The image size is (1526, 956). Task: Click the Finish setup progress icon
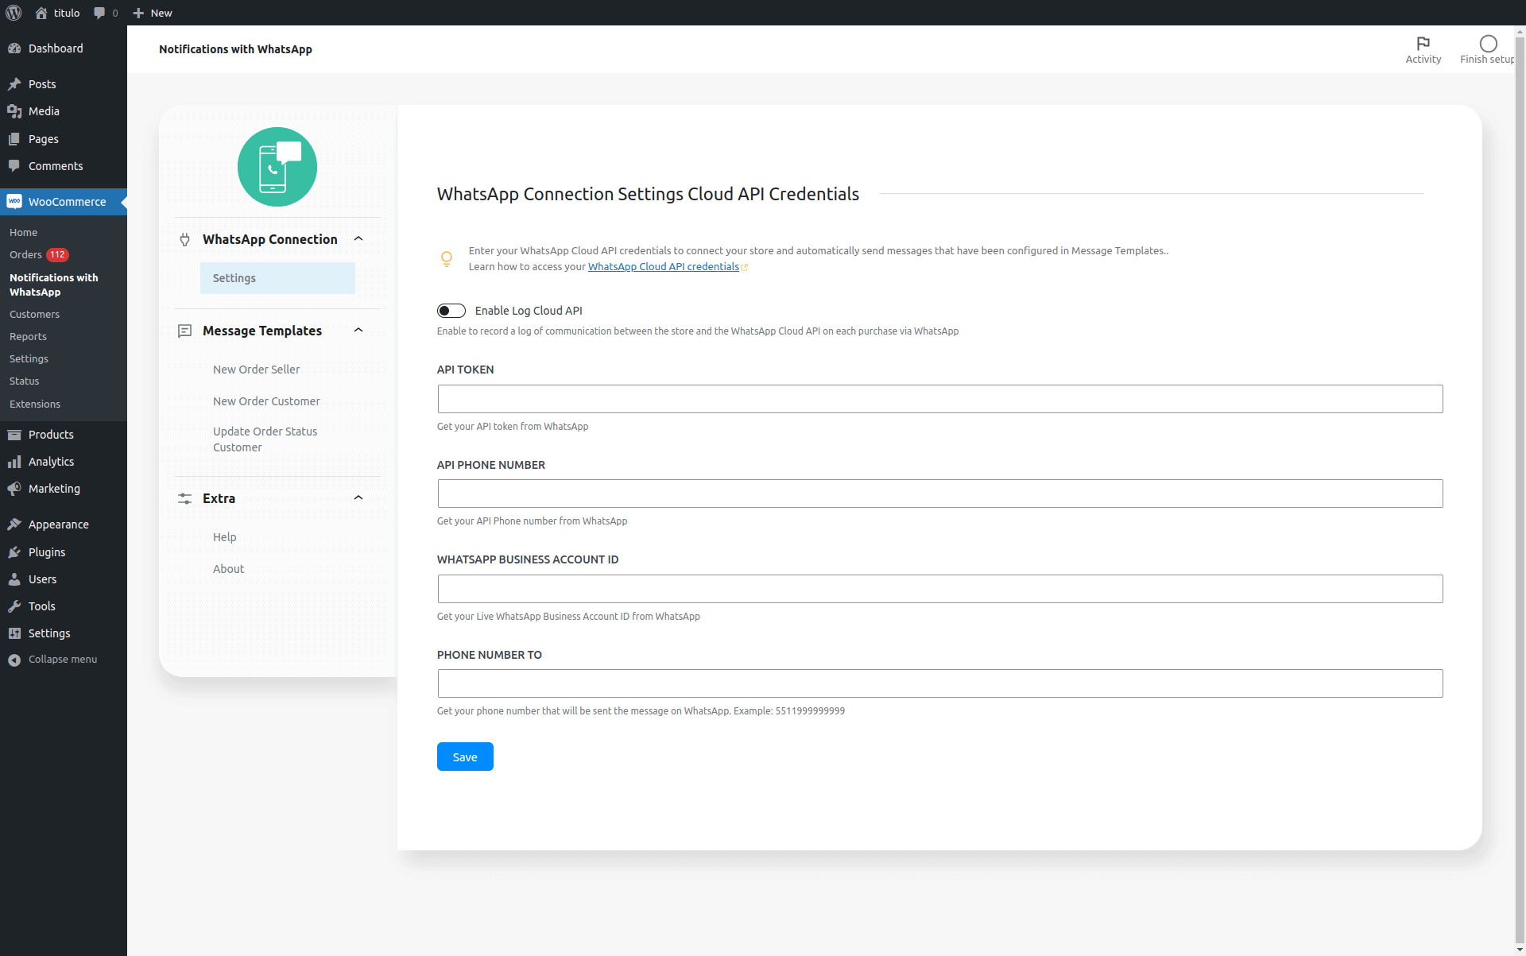[1487, 44]
